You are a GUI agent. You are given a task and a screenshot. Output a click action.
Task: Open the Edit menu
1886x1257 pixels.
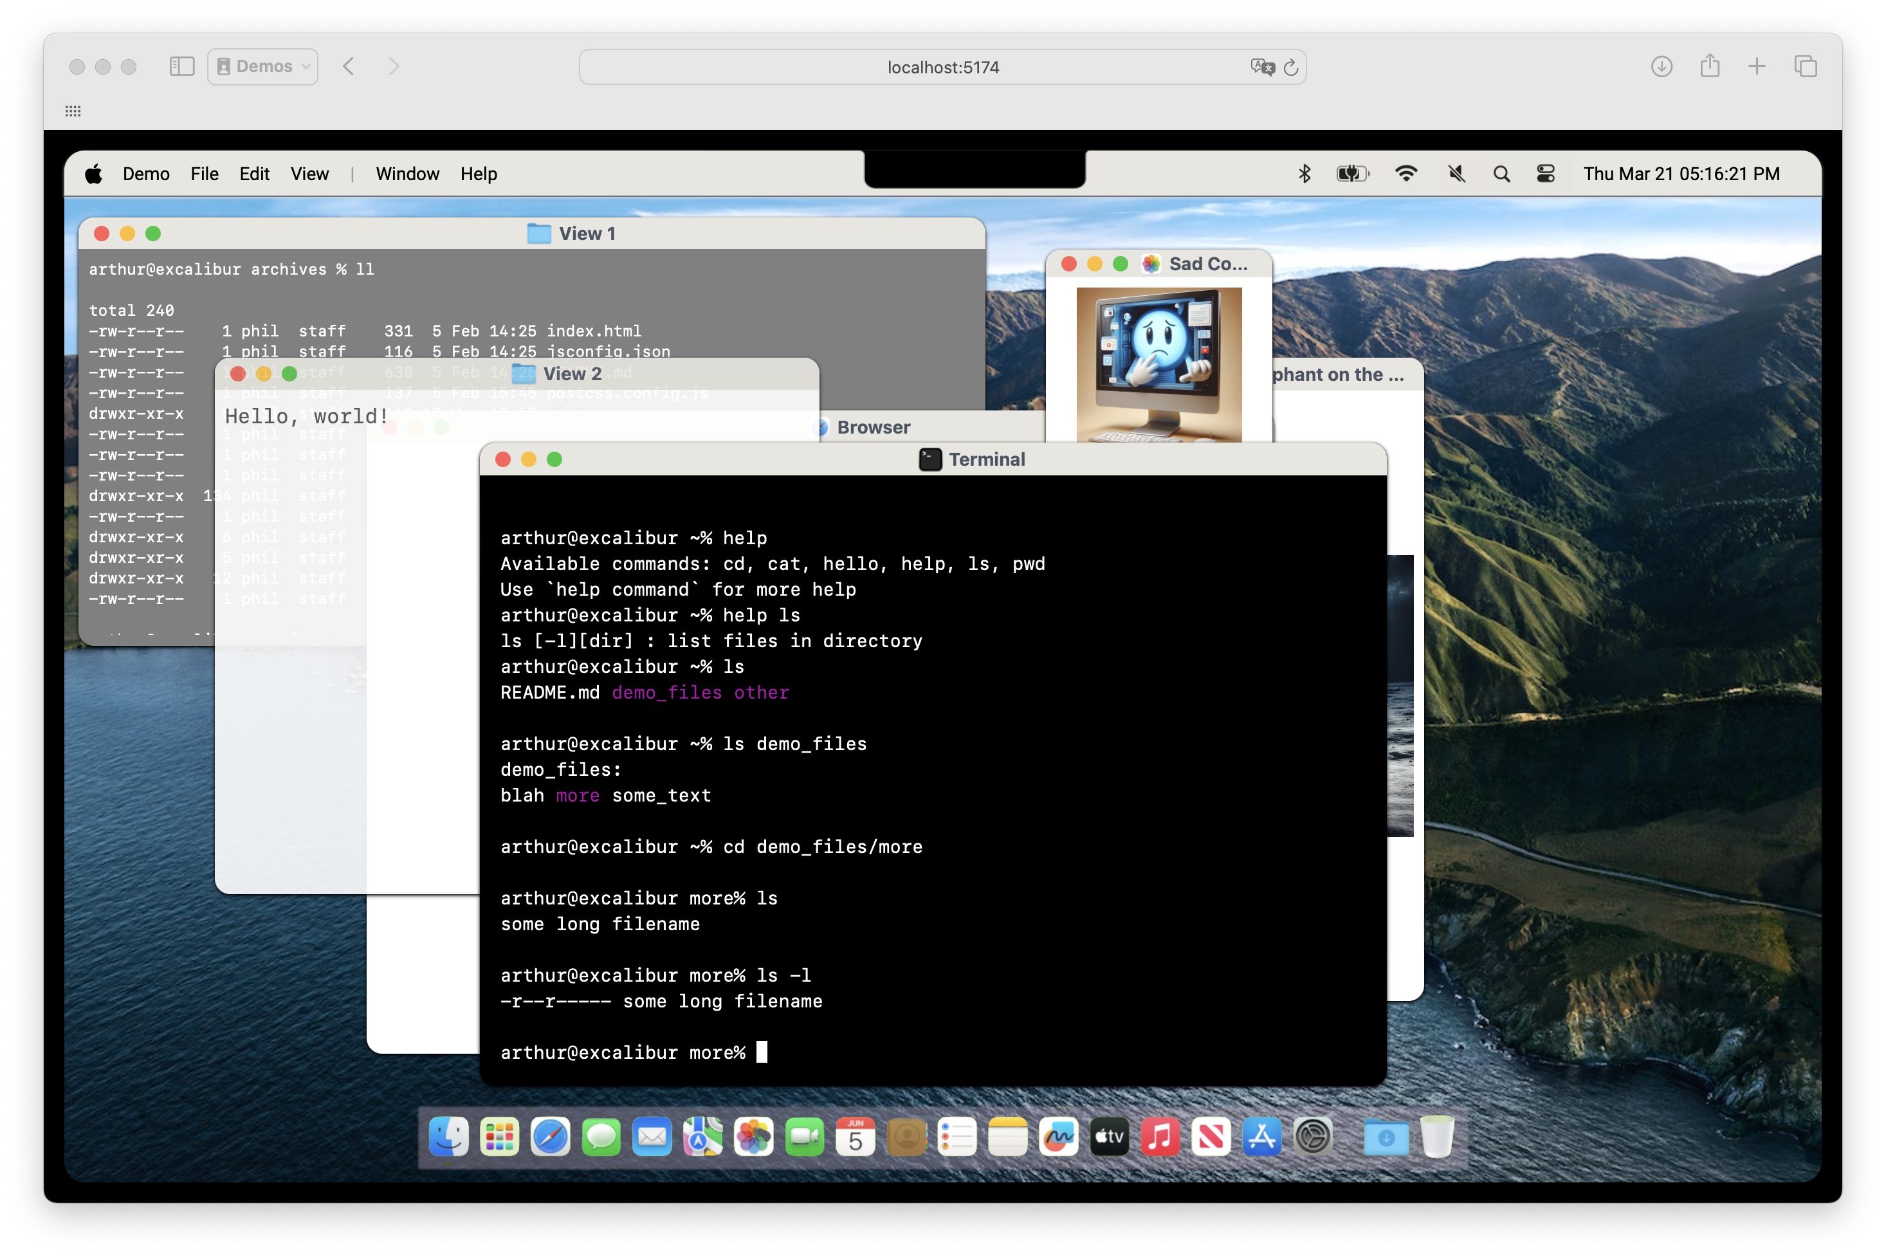pos(254,174)
